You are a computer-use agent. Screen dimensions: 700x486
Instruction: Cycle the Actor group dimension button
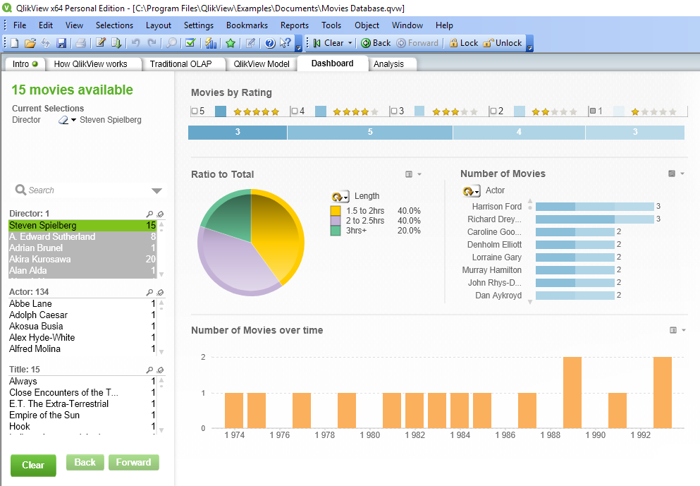click(x=472, y=191)
